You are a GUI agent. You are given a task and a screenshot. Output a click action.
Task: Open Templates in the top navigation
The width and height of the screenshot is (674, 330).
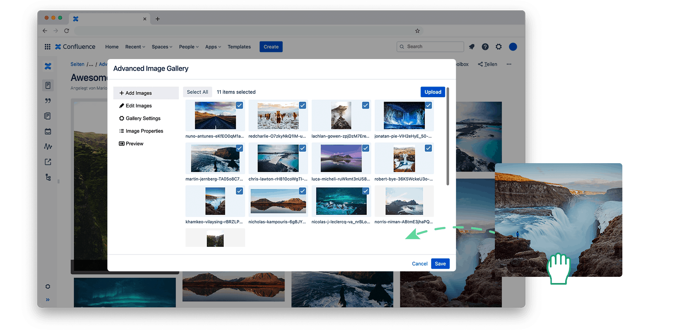point(239,47)
